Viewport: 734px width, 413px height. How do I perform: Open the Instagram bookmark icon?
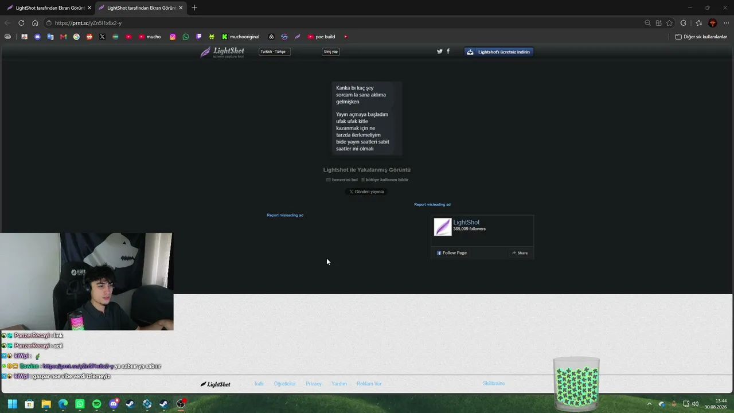[x=173, y=37]
